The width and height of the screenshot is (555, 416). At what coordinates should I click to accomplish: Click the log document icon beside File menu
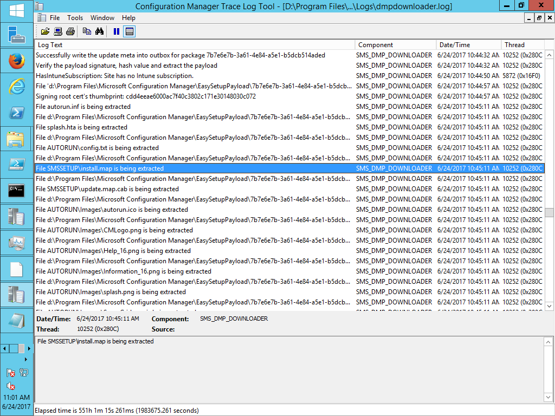coord(42,18)
